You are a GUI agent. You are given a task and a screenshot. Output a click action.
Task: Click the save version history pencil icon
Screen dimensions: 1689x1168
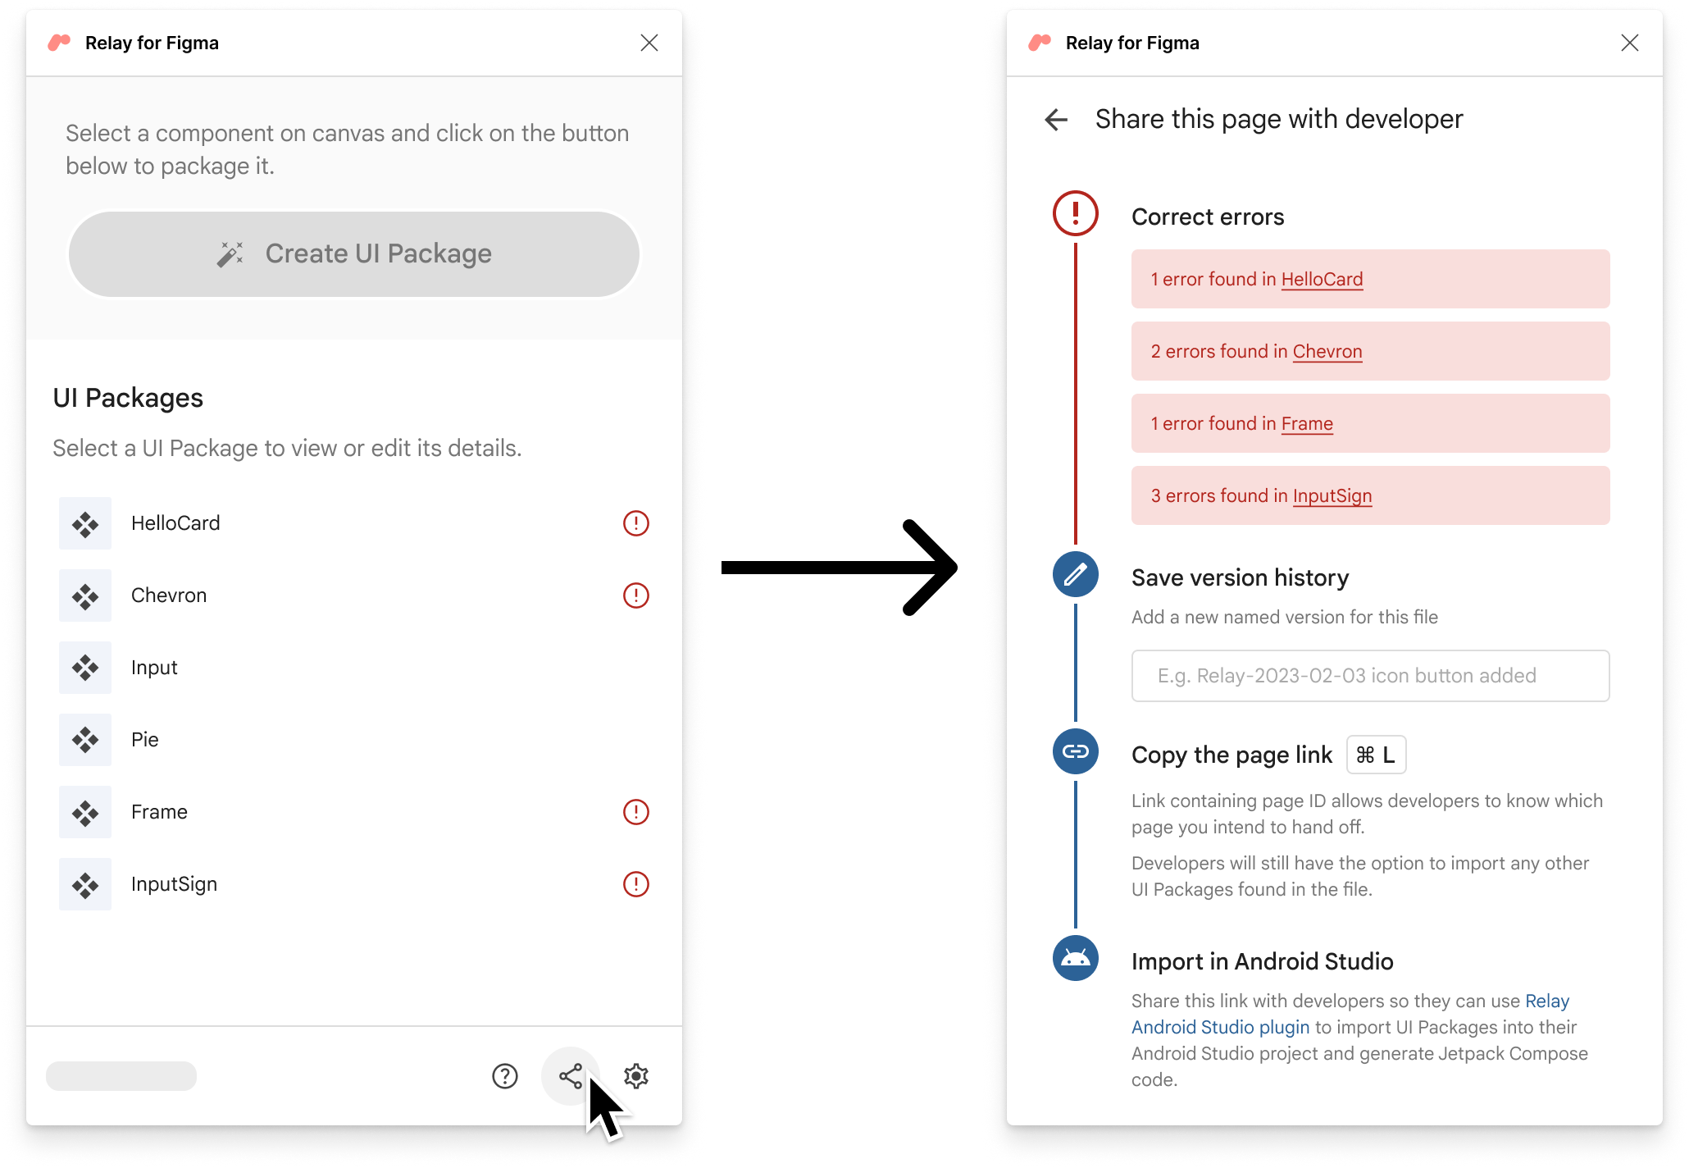pos(1076,575)
